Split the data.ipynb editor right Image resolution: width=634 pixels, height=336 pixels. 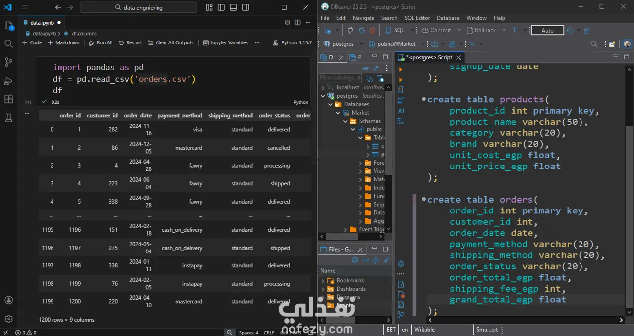coord(297,22)
